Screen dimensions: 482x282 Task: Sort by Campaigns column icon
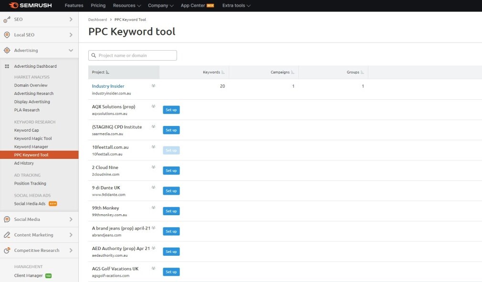(x=293, y=72)
